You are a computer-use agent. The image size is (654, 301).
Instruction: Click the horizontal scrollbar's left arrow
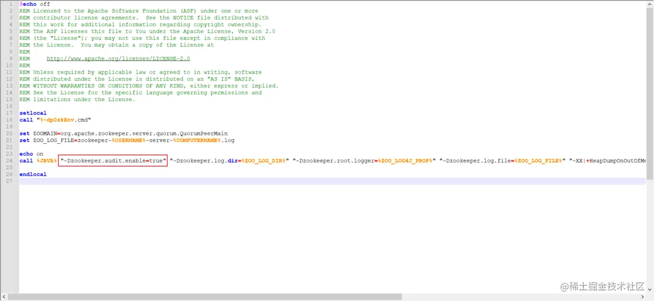click(4, 297)
